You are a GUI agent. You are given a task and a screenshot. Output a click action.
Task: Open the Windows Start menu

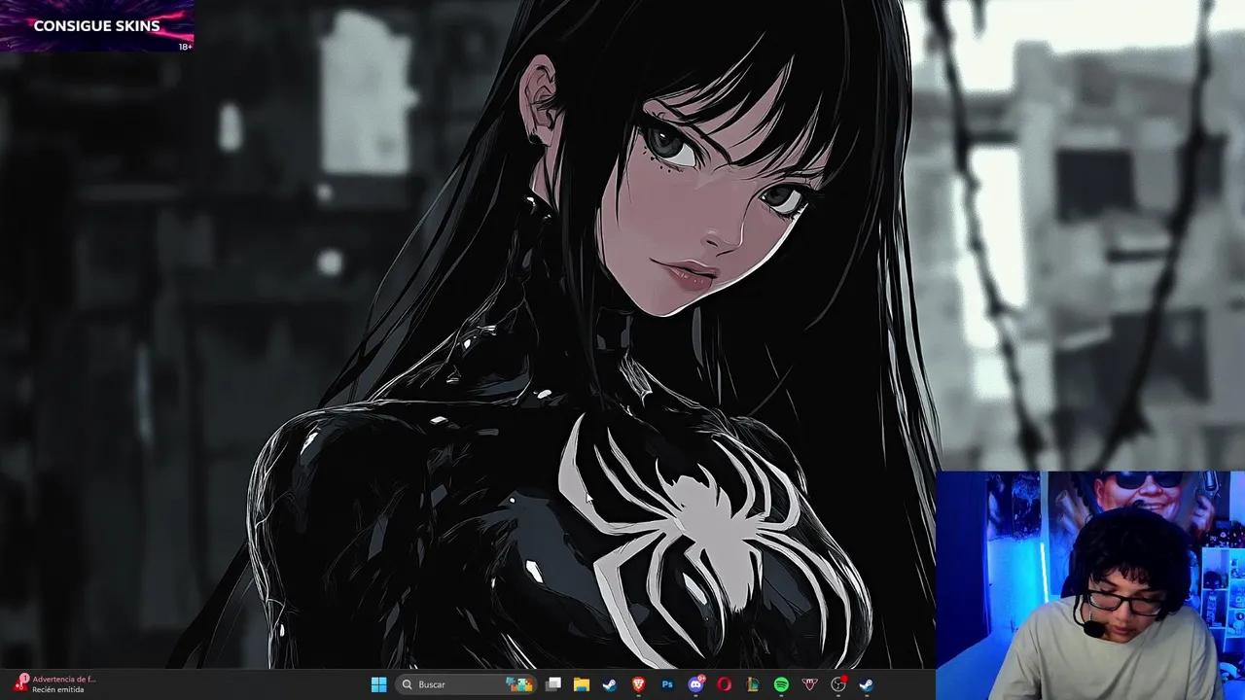pyautogui.click(x=378, y=684)
